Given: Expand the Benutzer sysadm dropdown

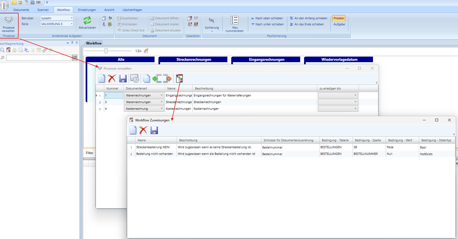Looking at the screenshot, I should tap(71, 18).
